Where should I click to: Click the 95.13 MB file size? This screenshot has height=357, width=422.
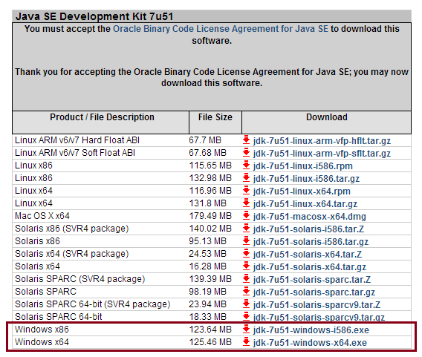(207, 241)
